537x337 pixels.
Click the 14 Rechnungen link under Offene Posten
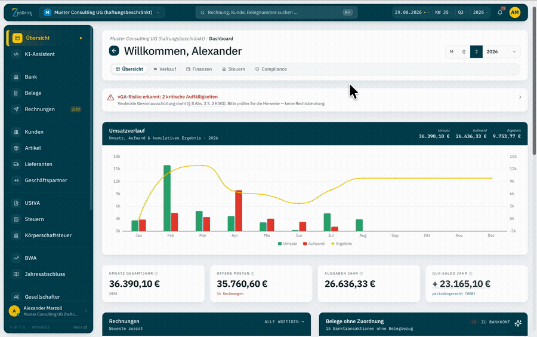(x=230, y=294)
